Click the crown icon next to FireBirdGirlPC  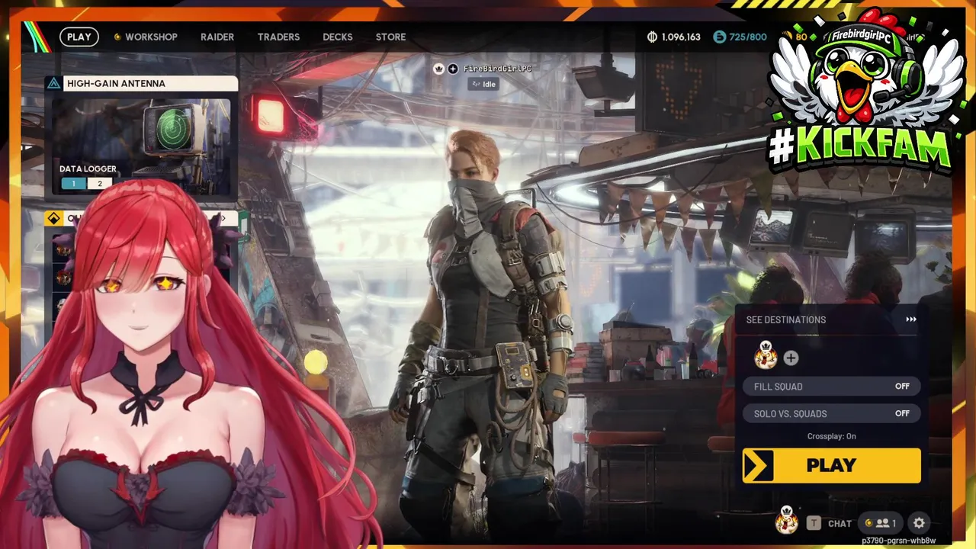point(438,69)
